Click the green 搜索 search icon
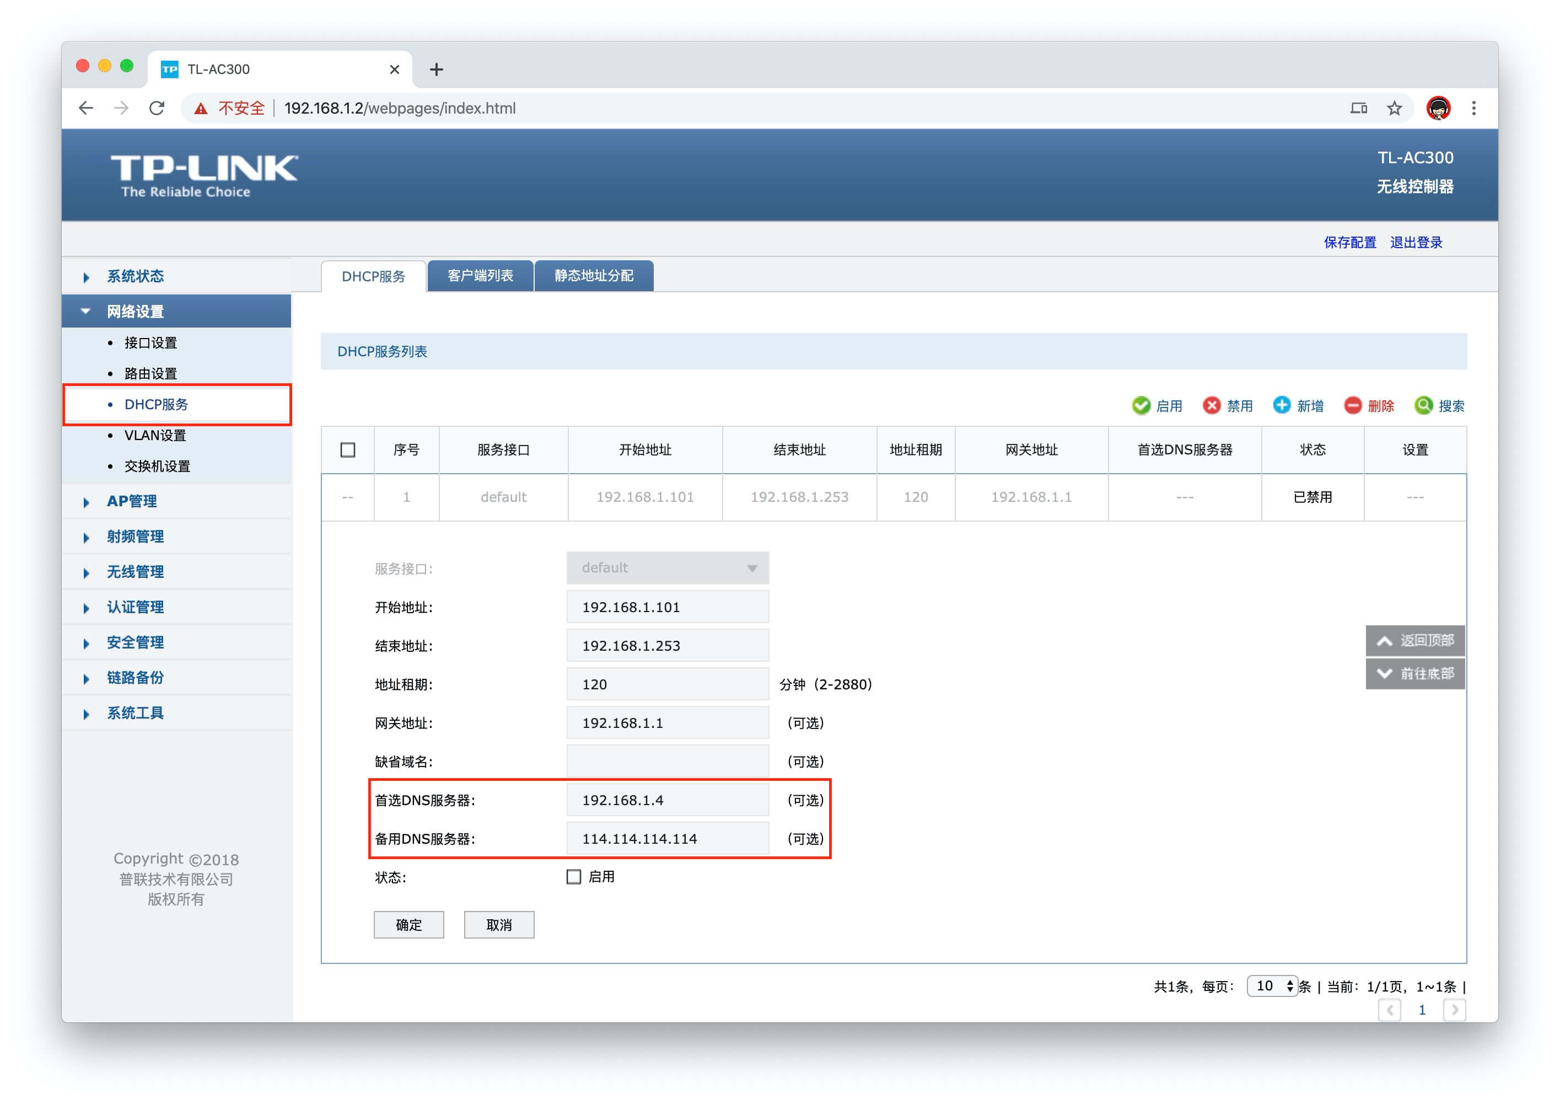The image size is (1560, 1104). pyautogui.click(x=1423, y=406)
